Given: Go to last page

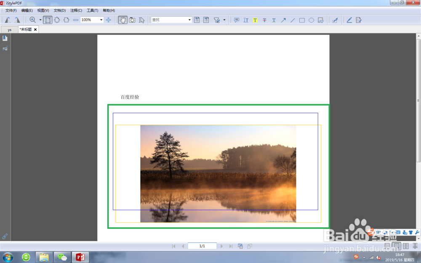Looking at the screenshot, I should [x=231, y=246].
